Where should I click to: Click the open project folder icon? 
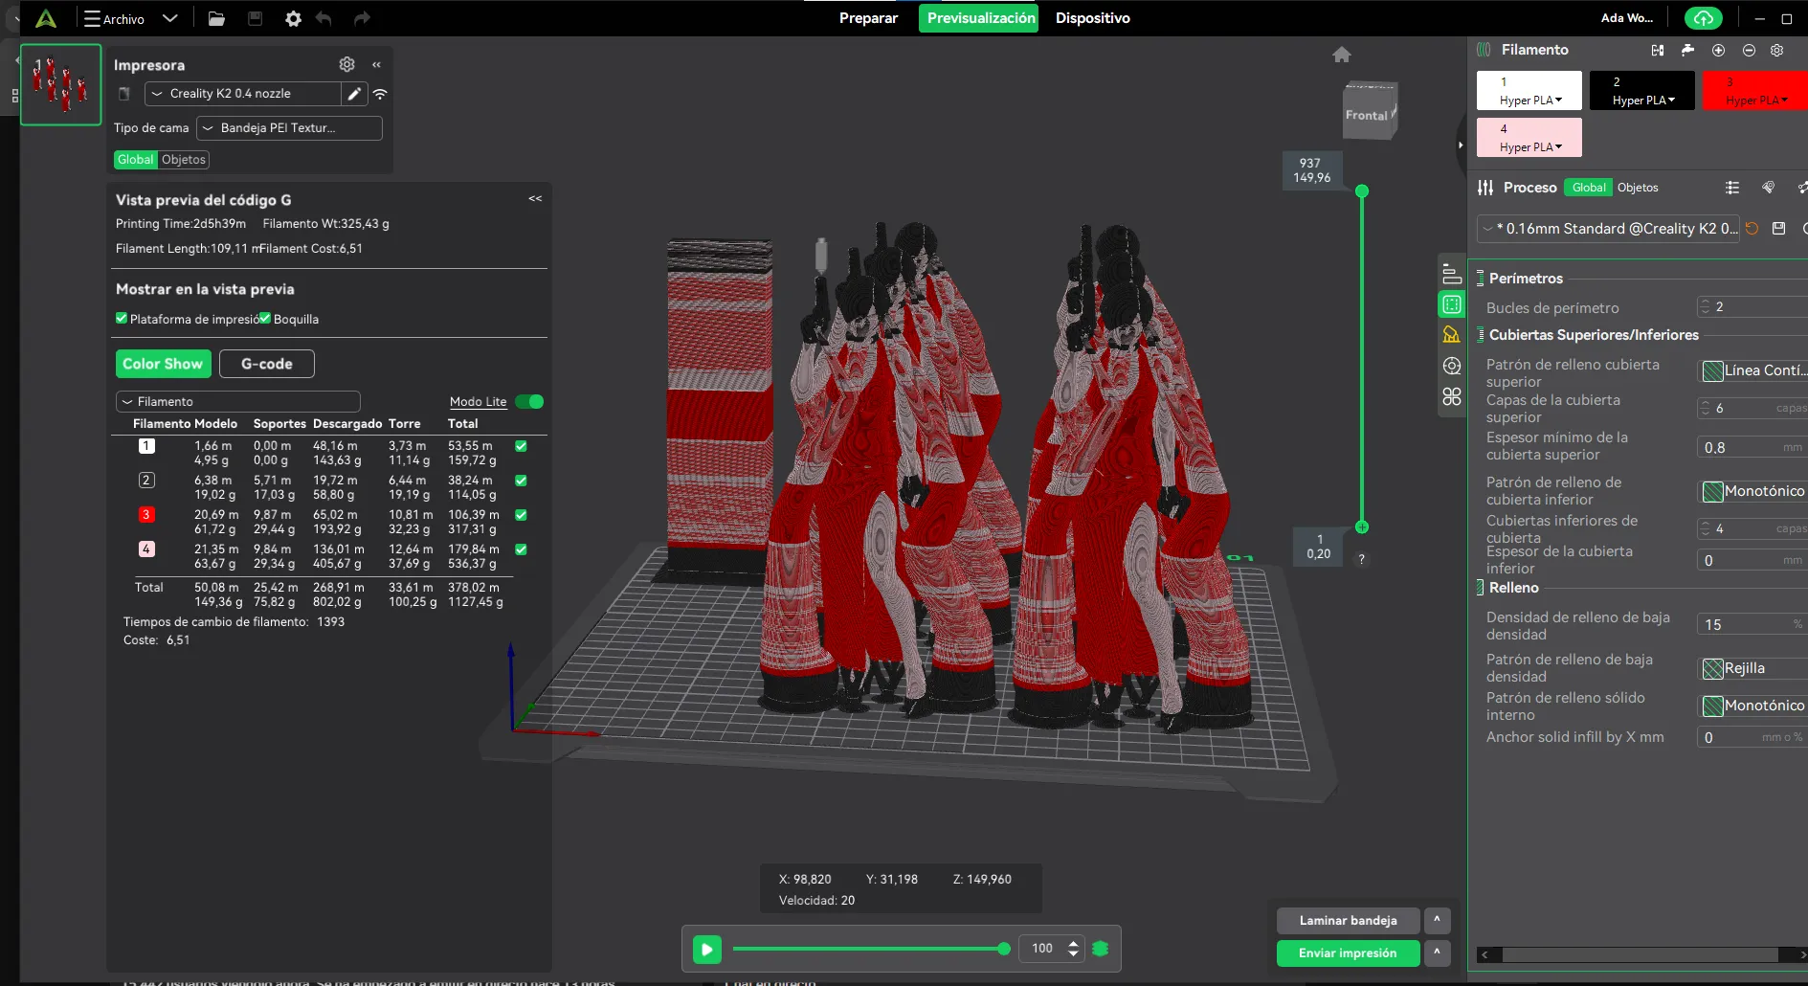click(216, 18)
